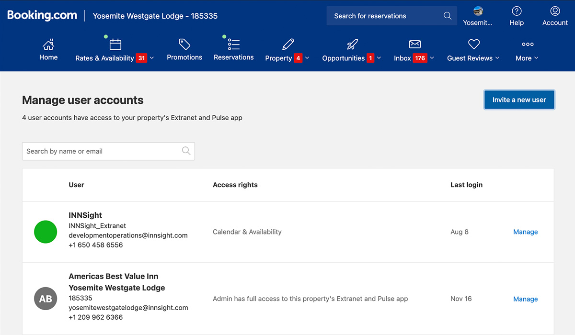Click the Yosemite property thumbnail avatar
Viewport: 575px width, 335px height.
478,11
